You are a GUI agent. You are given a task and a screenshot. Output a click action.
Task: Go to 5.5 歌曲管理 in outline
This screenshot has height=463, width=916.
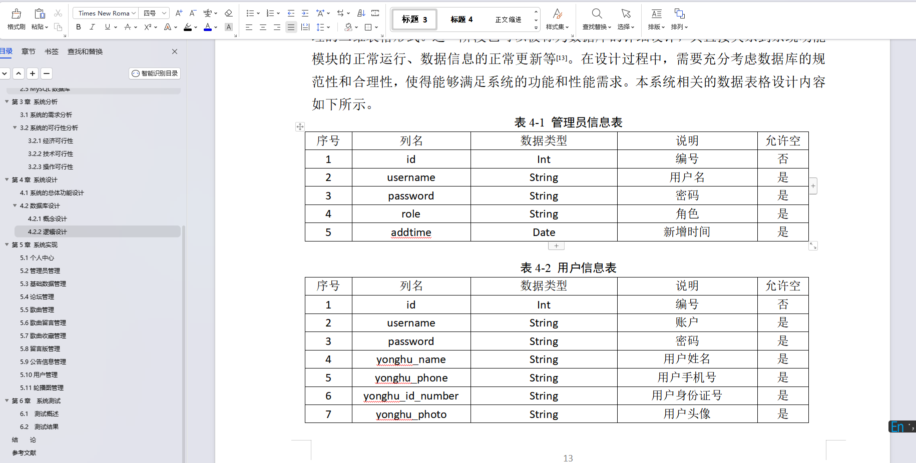click(x=37, y=309)
